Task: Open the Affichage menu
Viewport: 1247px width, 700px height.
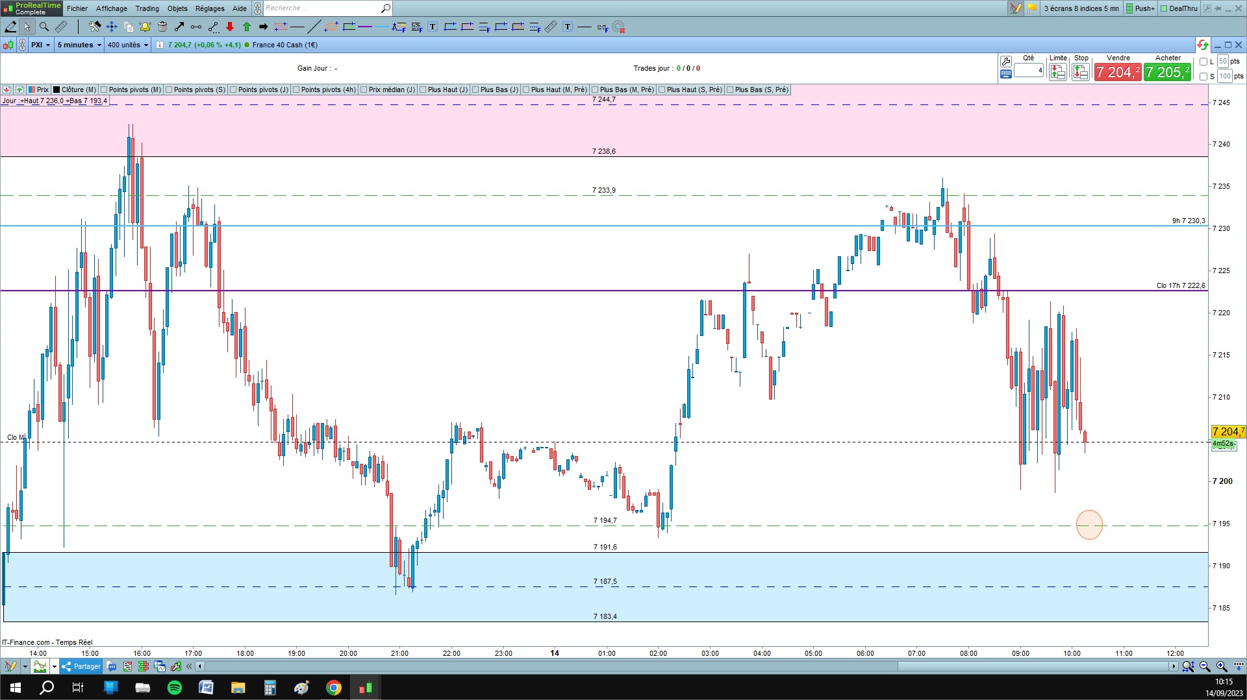Action: point(112,8)
